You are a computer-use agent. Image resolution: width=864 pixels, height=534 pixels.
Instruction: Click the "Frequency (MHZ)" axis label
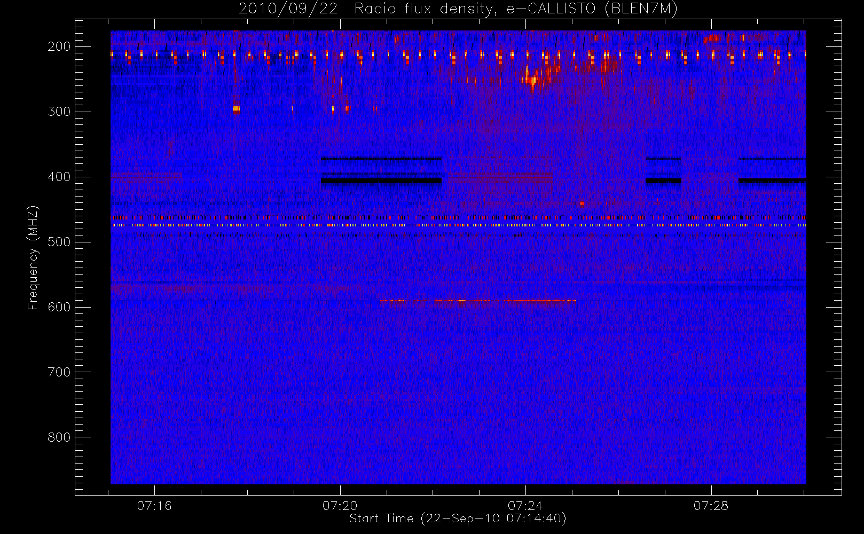[33, 258]
